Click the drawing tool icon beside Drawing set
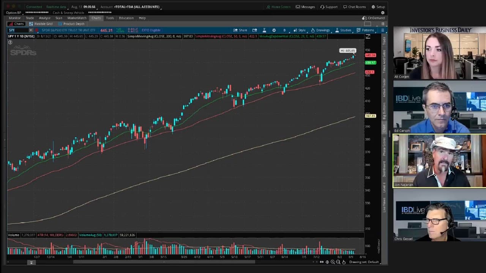 (344, 262)
